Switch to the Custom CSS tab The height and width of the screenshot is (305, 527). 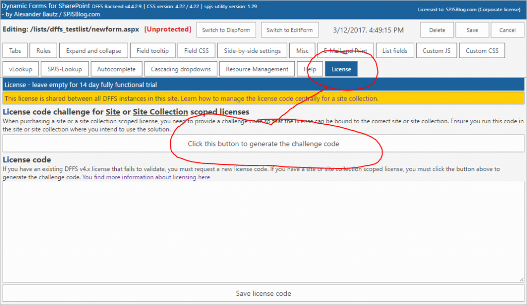point(482,51)
